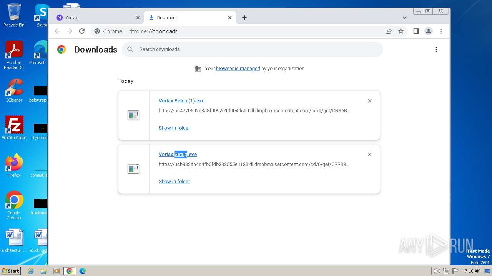The image size is (492, 276).
Task: Expand the tab search chevron
Action: pyautogui.click(x=405, y=18)
